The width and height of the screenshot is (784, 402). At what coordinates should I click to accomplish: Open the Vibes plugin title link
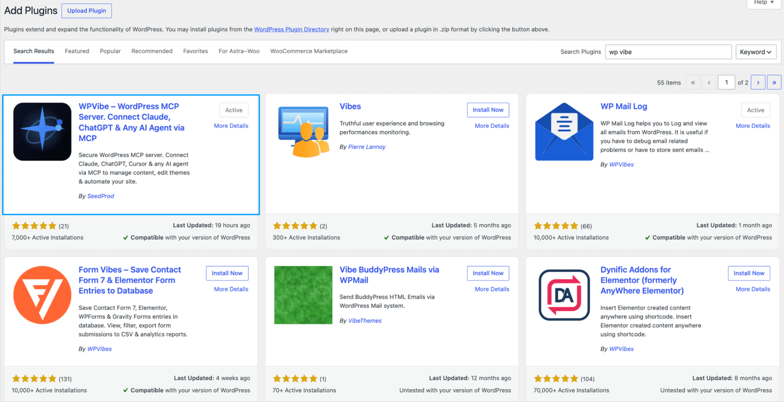click(x=350, y=106)
